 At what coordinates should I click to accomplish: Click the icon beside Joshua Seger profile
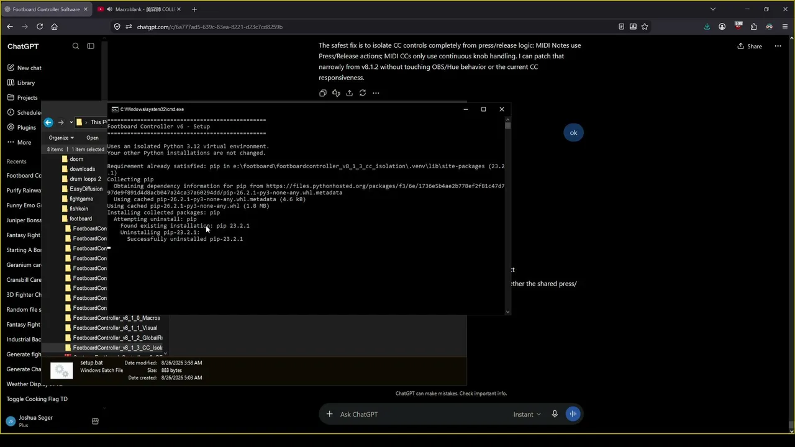tap(95, 421)
